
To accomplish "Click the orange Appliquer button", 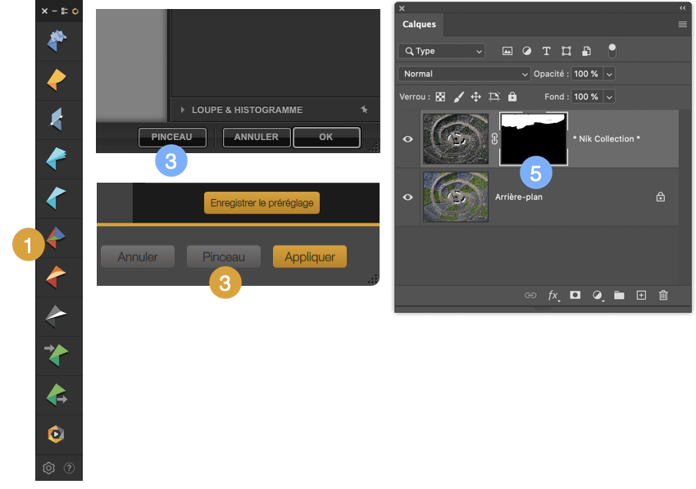I will pyautogui.click(x=310, y=256).
